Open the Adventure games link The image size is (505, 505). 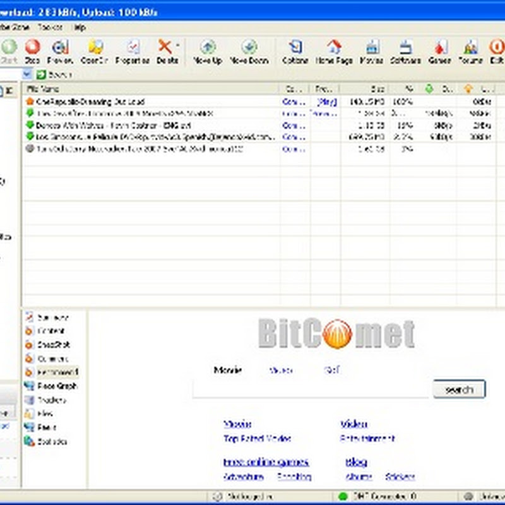click(244, 477)
